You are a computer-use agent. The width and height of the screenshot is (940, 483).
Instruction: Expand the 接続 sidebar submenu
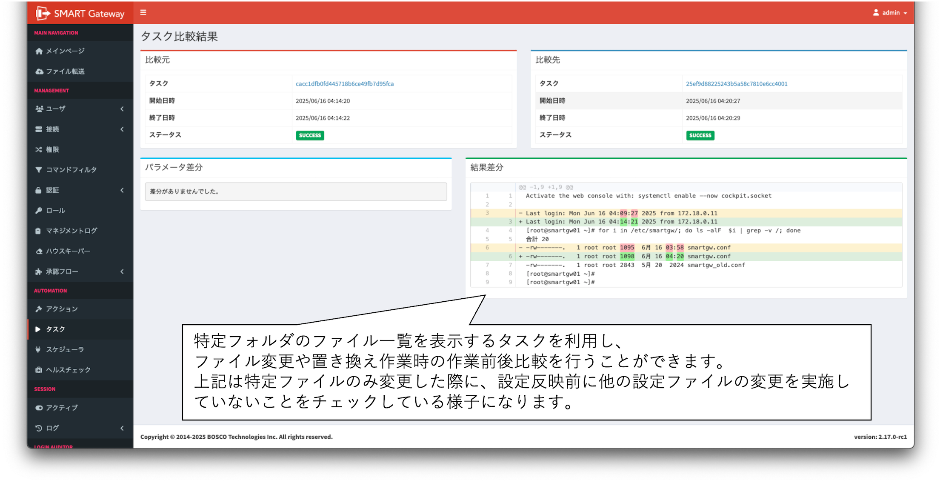[122, 129]
